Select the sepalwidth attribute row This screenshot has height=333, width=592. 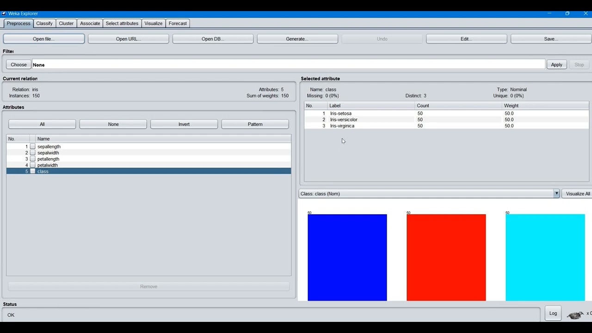[149, 153]
